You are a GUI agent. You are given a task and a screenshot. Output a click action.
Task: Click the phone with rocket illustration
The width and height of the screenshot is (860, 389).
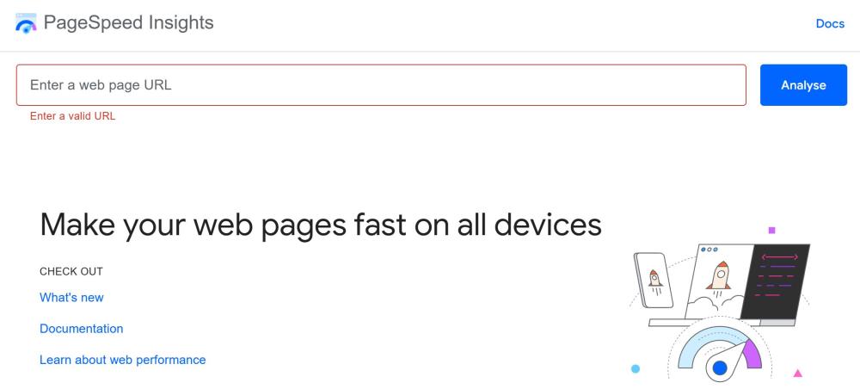[653, 281]
